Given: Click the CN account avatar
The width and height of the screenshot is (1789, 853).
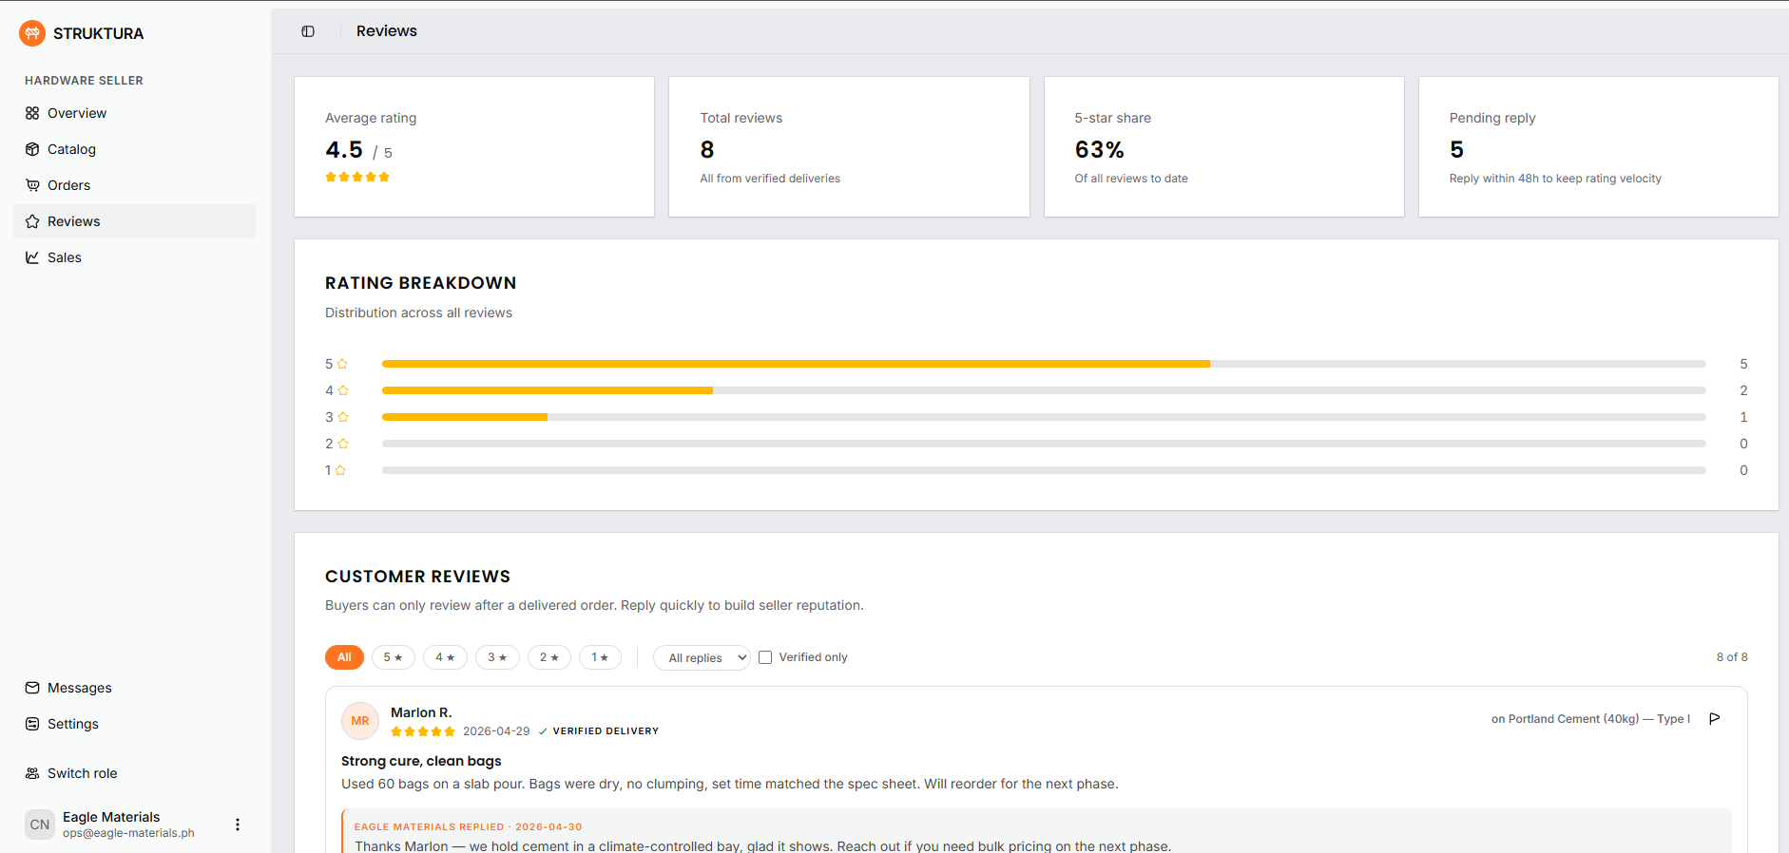Looking at the screenshot, I should [x=40, y=825].
